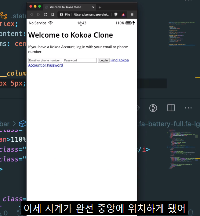Screen dimensions: 200x216
Task: Click the close red window button
Action: (31, 6)
